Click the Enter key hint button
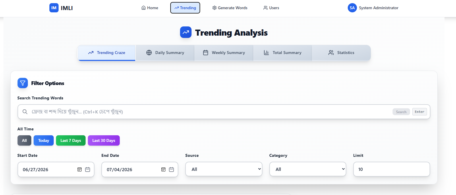The height and width of the screenshot is (195, 456). click(420, 112)
